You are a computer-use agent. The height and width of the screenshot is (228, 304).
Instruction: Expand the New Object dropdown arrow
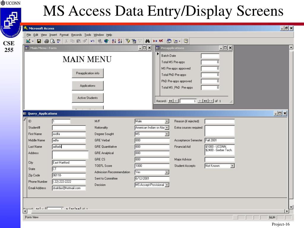click(180, 41)
